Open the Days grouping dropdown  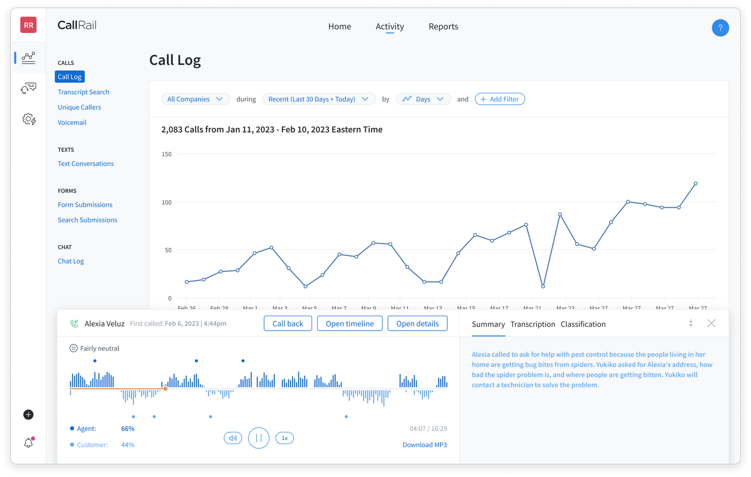tap(423, 99)
